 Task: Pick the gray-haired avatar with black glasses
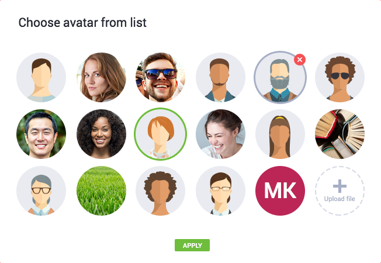tap(41, 191)
